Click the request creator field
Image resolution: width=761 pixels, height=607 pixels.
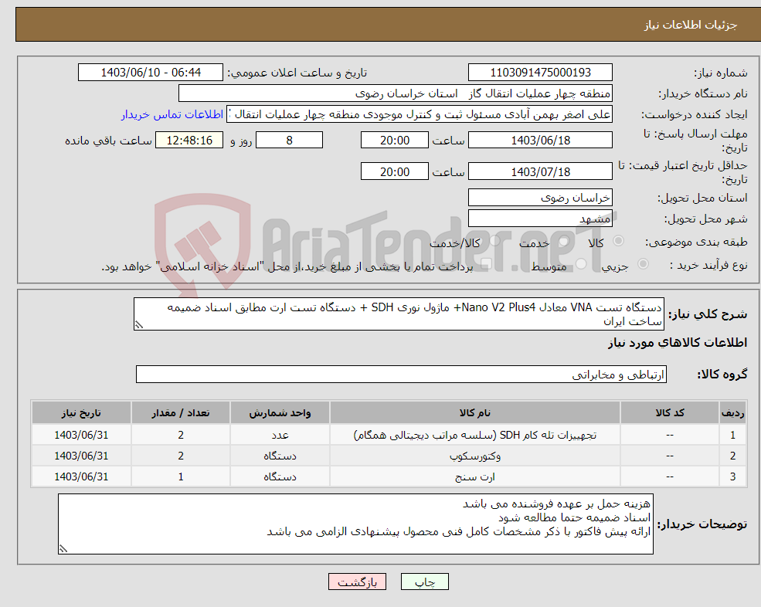click(x=420, y=114)
